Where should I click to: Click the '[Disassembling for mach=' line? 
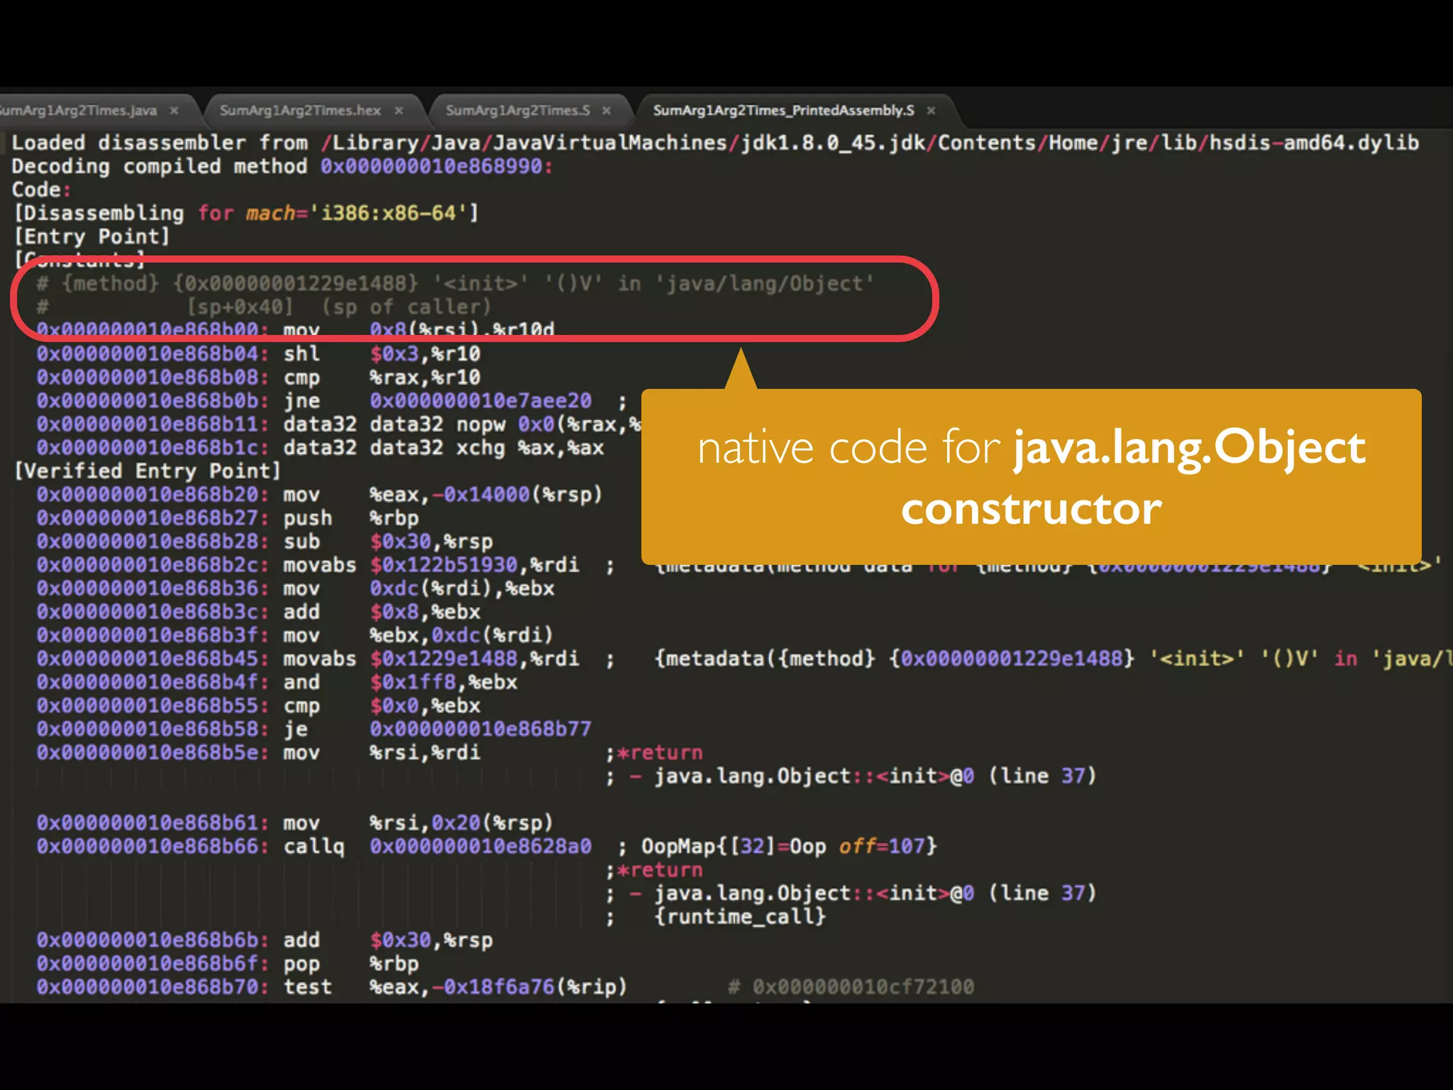[x=246, y=214]
